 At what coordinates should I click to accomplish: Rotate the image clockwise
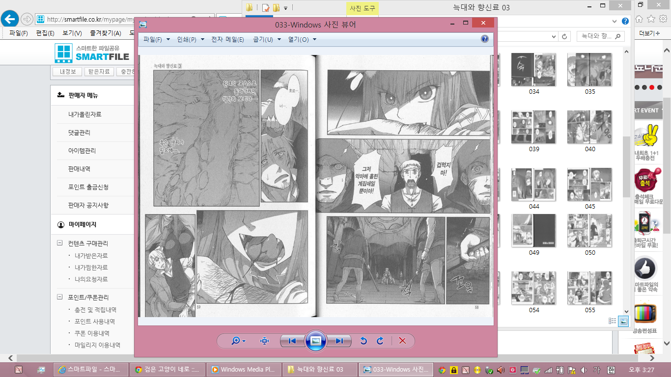click(x=380, y=341)
